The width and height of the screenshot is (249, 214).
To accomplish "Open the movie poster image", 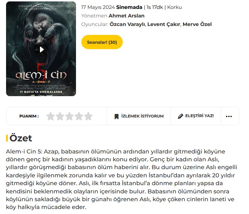I will [41, 49].
